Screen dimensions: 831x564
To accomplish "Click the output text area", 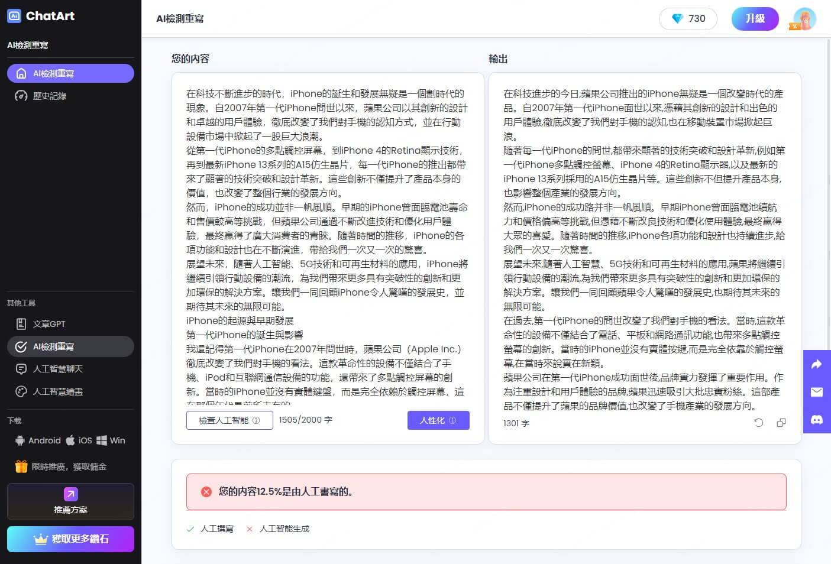I will [644, 249].
